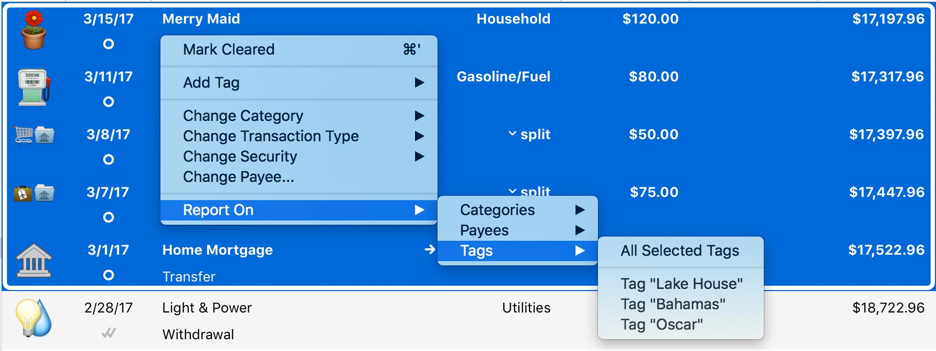Select Tag "Lake House" report option
Image resolution: width=936 pixels, height=351 pixels.
pyautogui.click(x=681, y=284)
